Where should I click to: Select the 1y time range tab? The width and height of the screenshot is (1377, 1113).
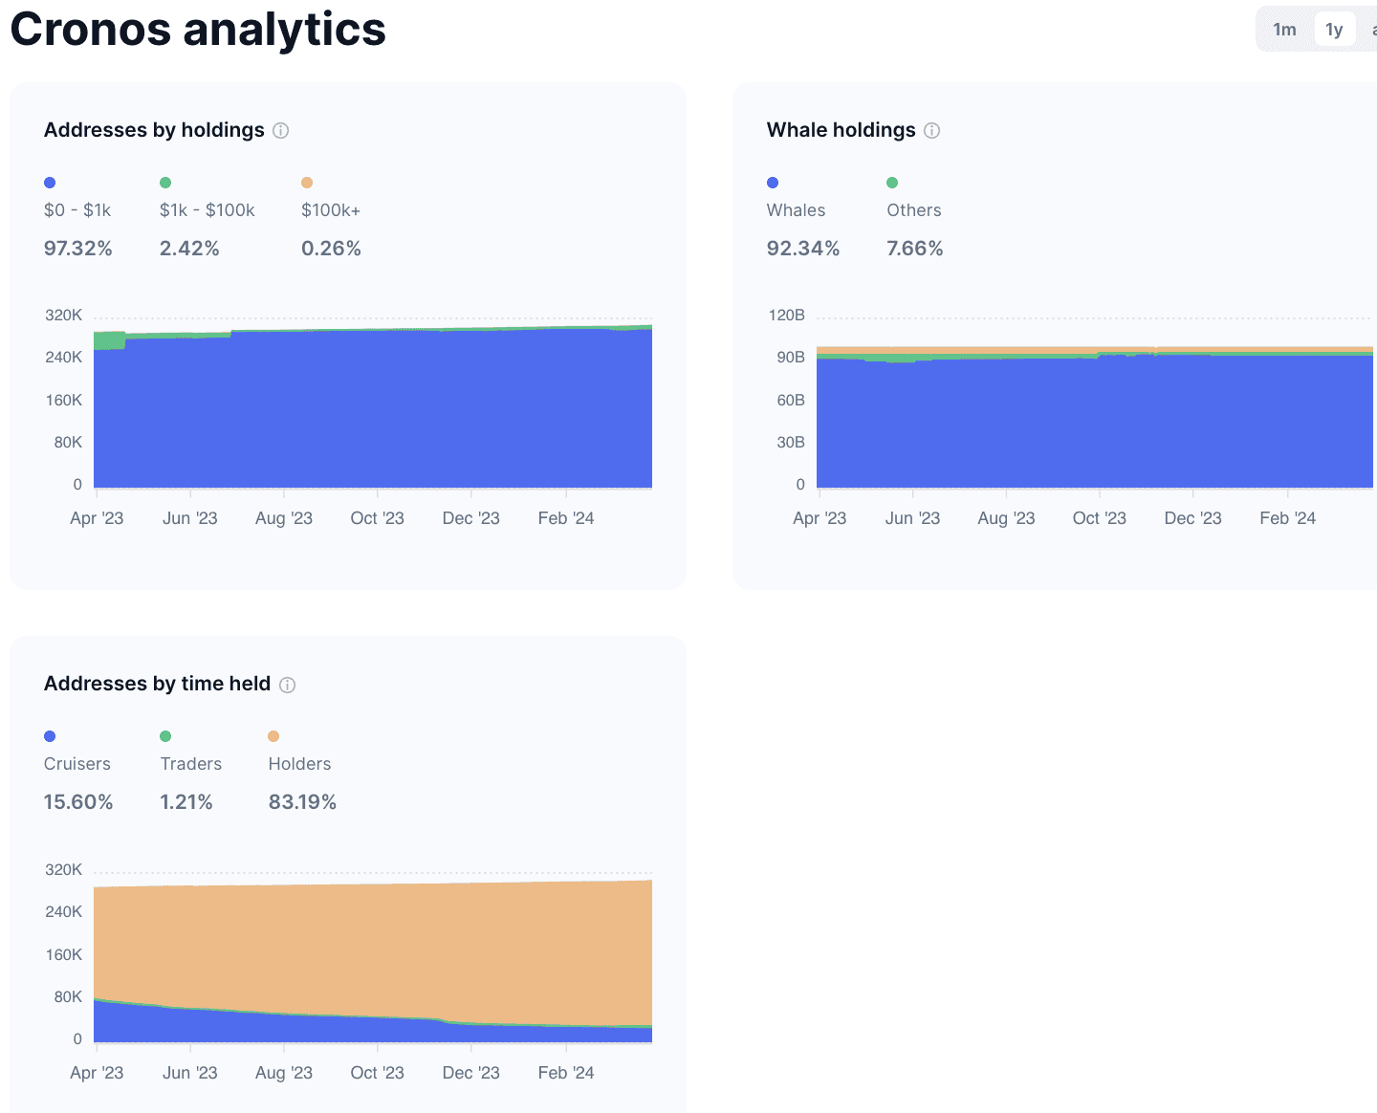(x=1335, y=30)
